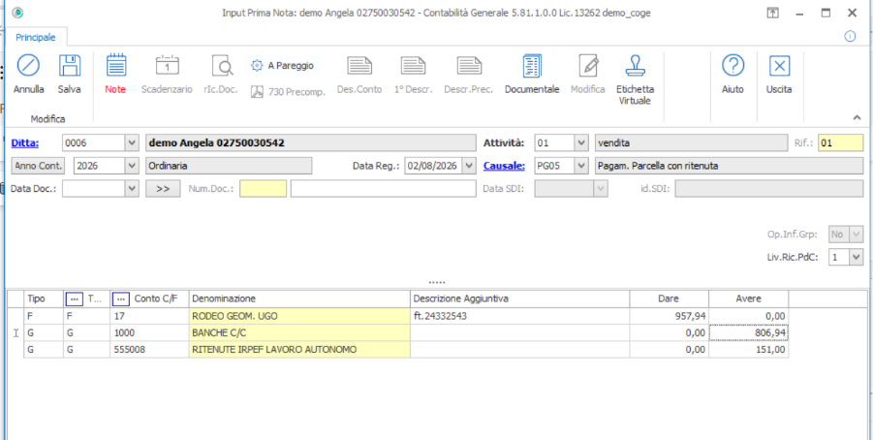This screenshot has height=440, width=873.
Task: Click the Anno Cont. button
Action: click(x=39, y=166)
